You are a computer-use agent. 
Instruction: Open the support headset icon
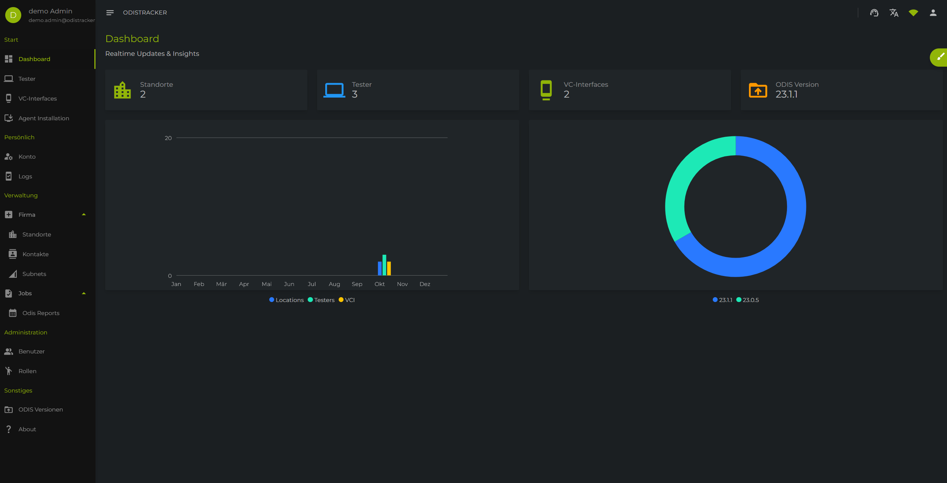pyautogui.click(x=874, y=13)
